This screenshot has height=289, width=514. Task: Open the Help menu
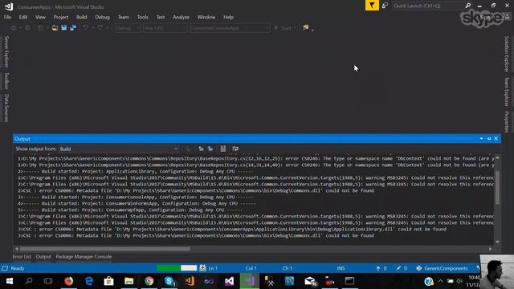(x=228, y=17)
